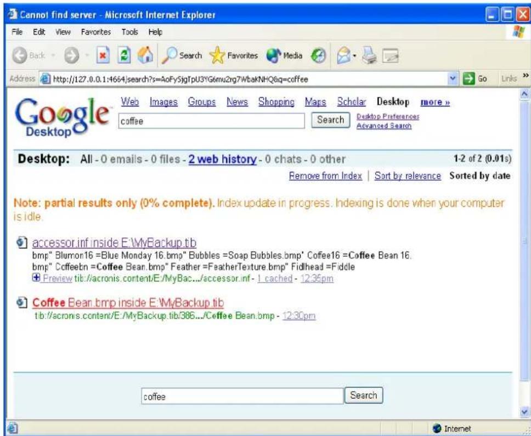Screen dimensions: 531x436
Task: Open Desktop Preferences link
Action: point(388,116)
